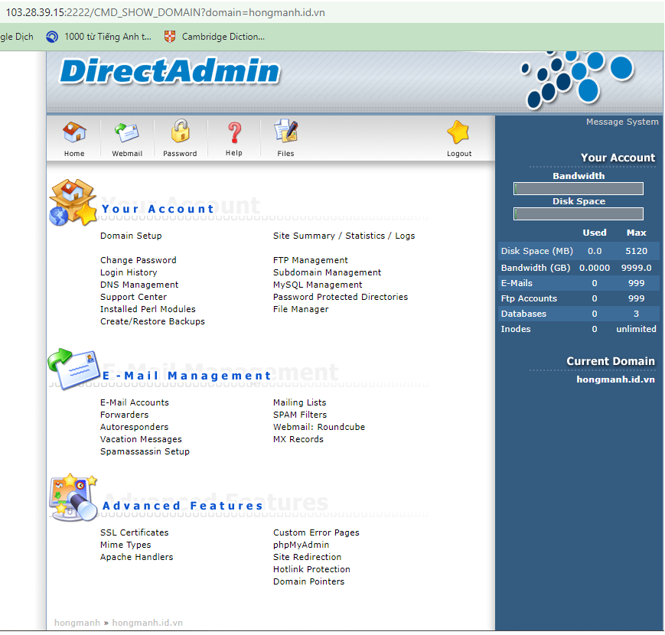
Task: Click the hongmanh.id.vn breadcrumb link
Action: [x=147, y=623]
